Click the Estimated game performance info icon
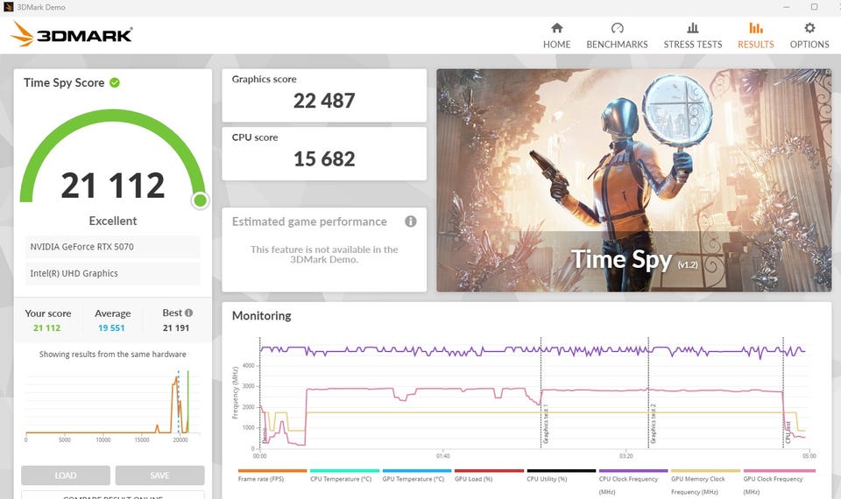The image size is (841, 499). point(410,221)
